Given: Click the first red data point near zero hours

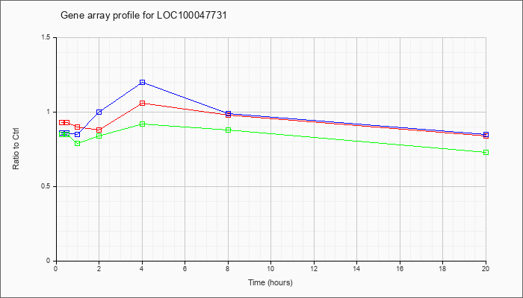Looking at the screenshot, I should click(62, 123).
